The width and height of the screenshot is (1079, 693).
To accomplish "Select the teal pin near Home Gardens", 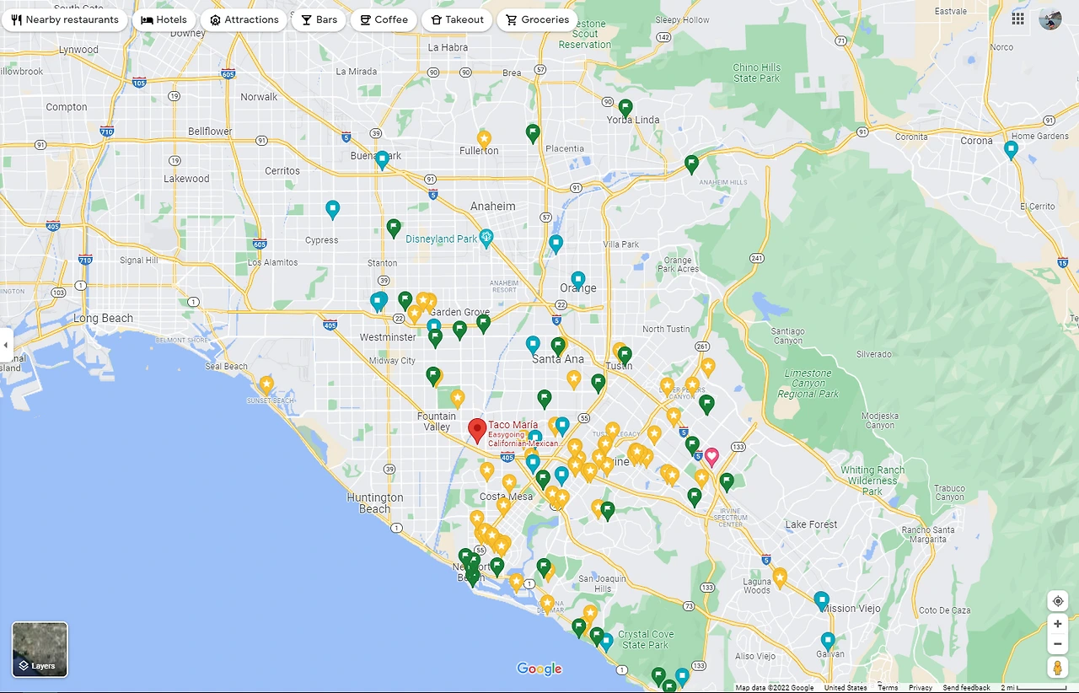I will click(1012, 150).
